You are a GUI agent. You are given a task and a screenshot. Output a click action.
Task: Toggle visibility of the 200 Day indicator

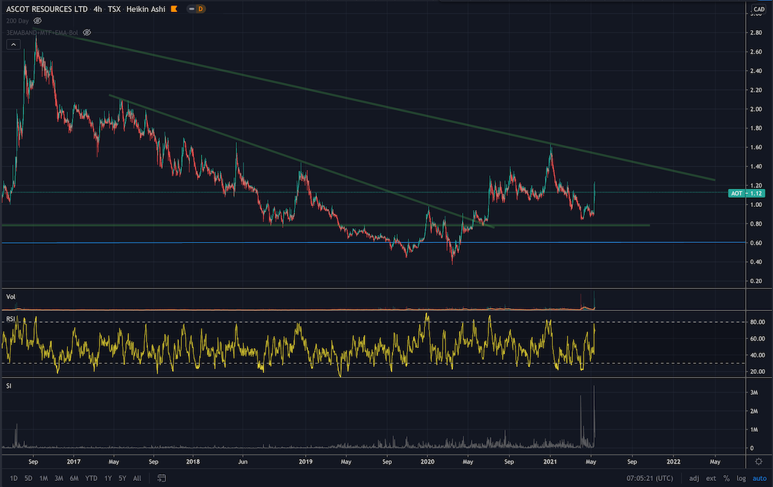coord(38,21)
